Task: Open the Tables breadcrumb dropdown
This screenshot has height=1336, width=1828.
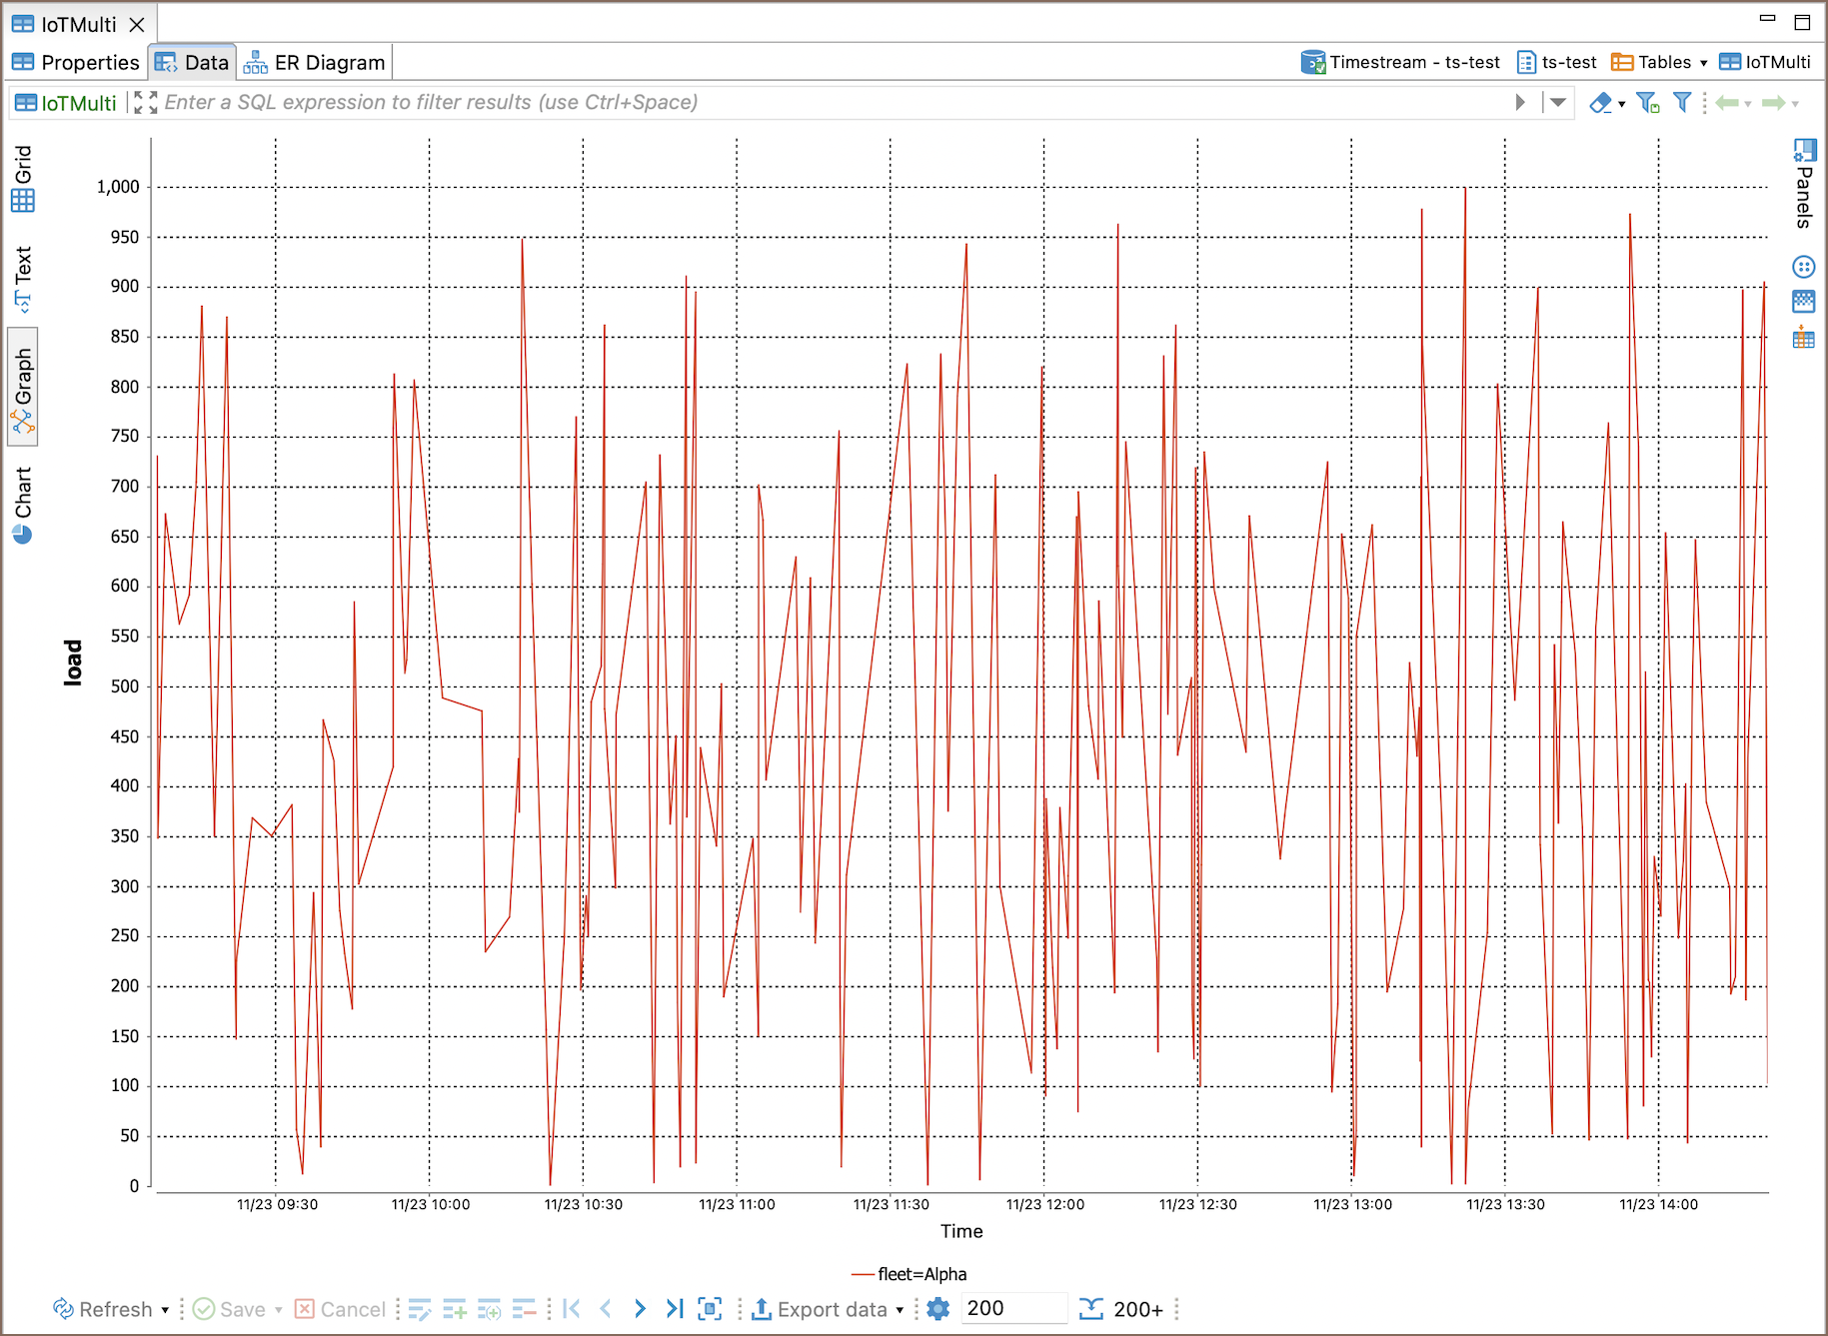Action: 1703,63
